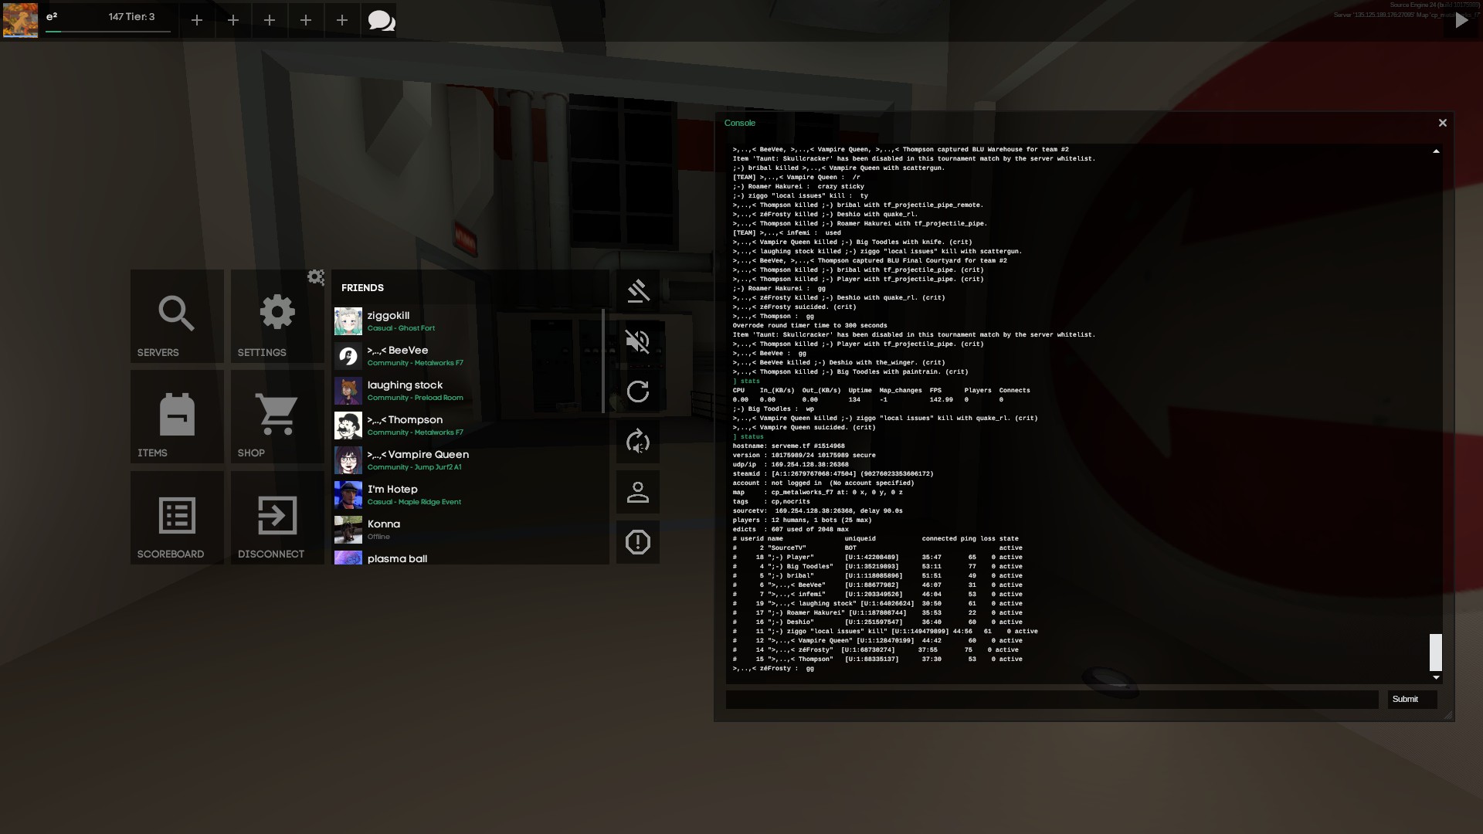The height and width of the screenshot is (834, 1483).
Task: Toggle the mute players speaker icon
Action: (637, 341)
